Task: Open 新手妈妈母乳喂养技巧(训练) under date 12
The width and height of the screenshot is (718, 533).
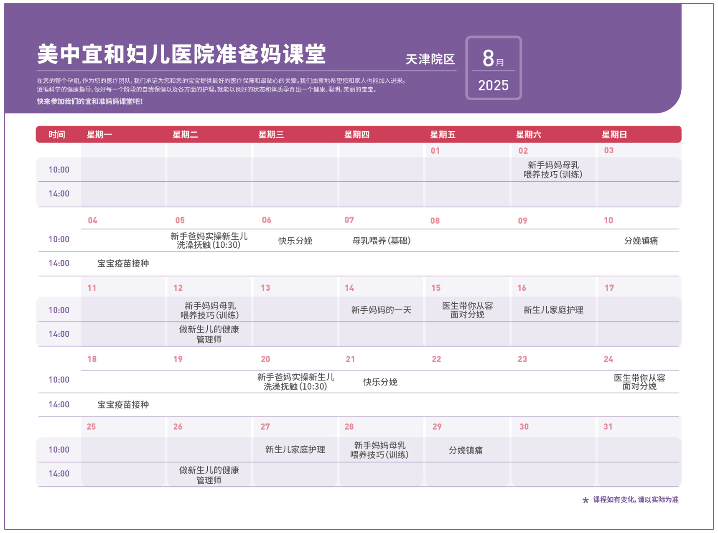Action: [209, 310]
